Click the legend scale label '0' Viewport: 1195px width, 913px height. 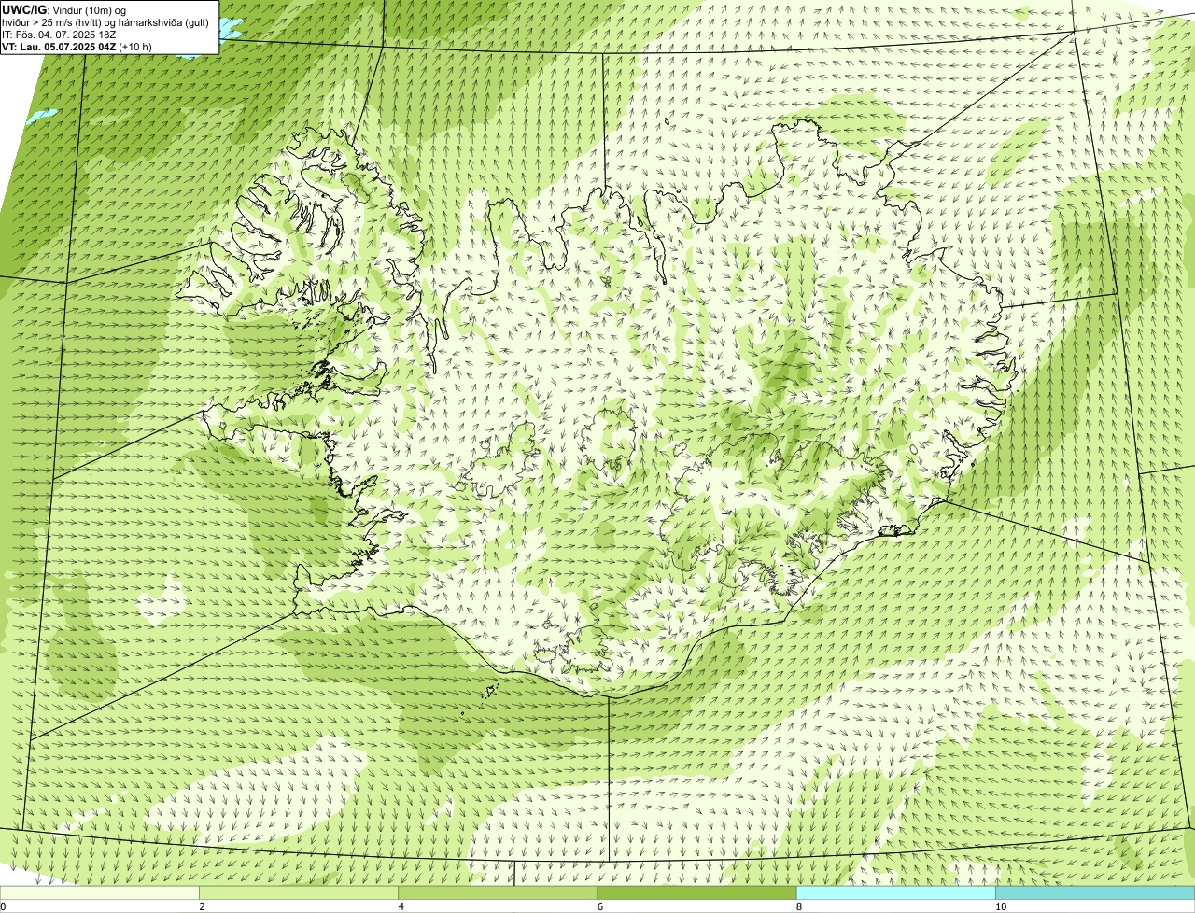pos(3,906)
